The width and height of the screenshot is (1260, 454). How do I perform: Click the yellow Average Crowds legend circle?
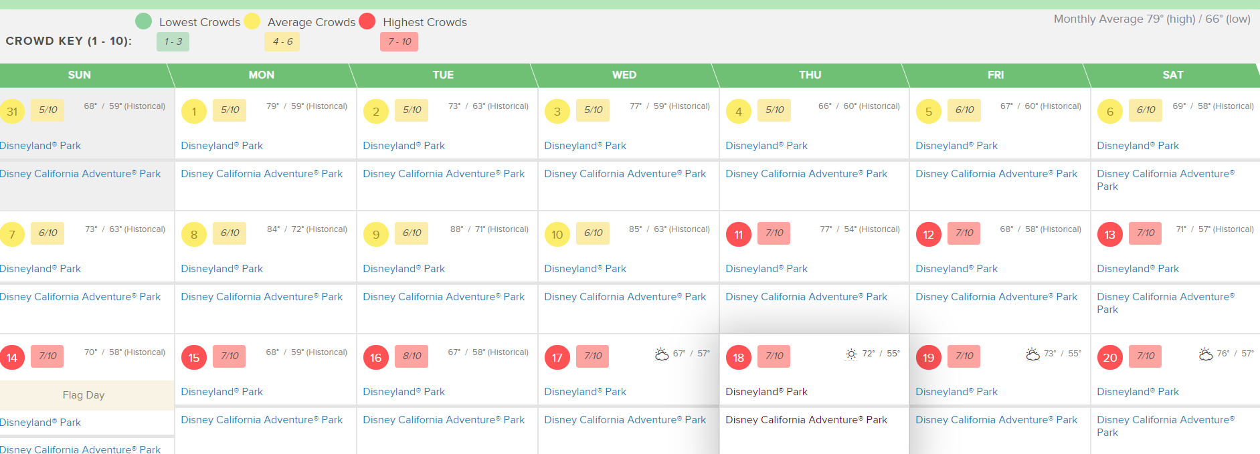(252, 21)
